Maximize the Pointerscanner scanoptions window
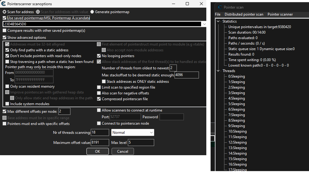 point(187,4)
